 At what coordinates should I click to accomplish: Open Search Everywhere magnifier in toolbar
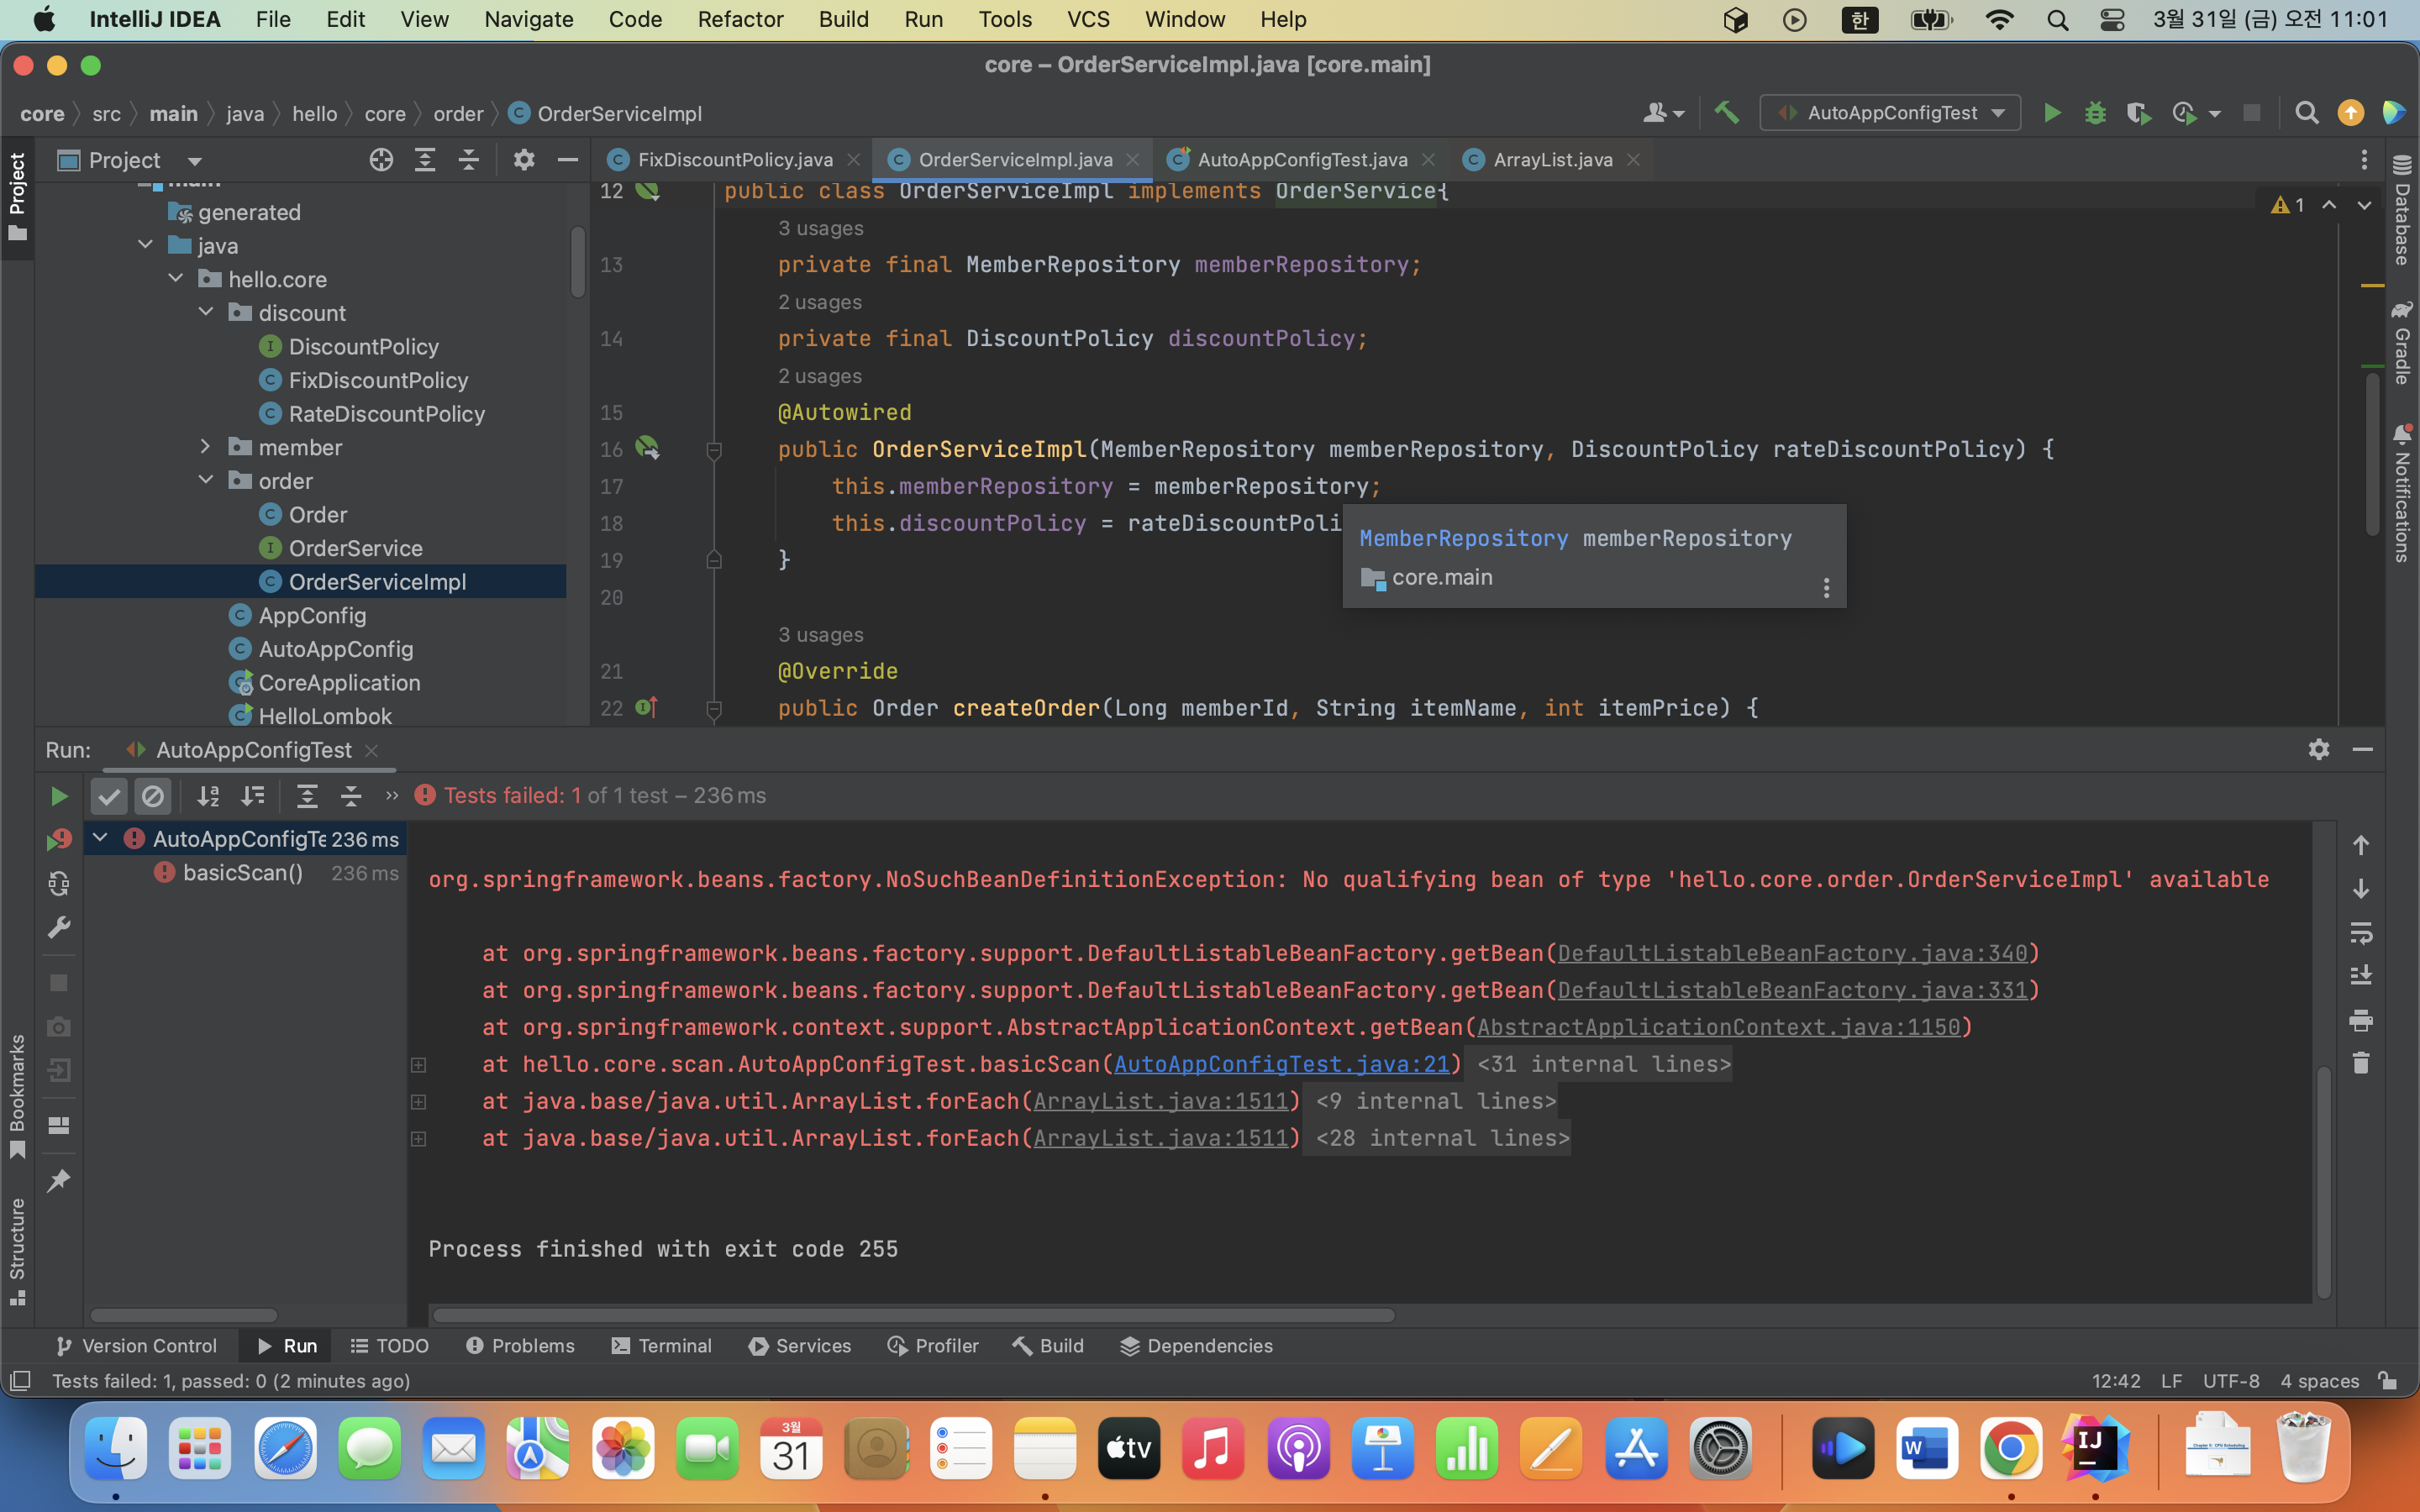[2306, 113]
